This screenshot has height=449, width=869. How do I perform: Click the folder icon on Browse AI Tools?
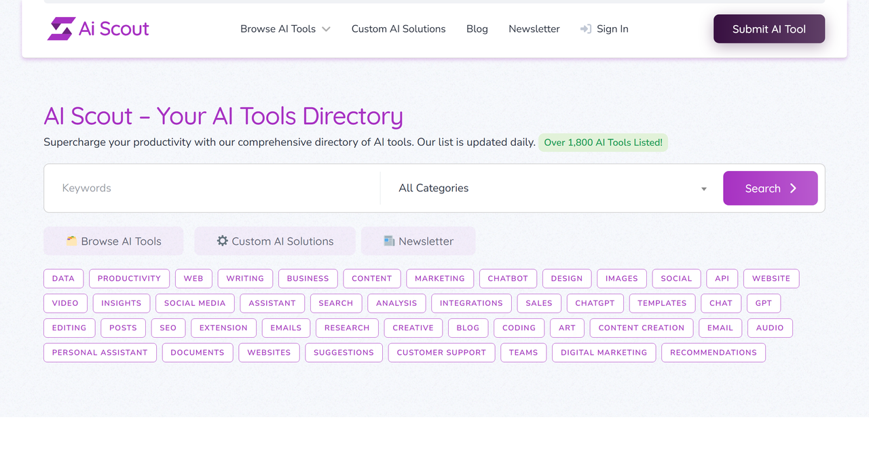(x=71, y=241)
